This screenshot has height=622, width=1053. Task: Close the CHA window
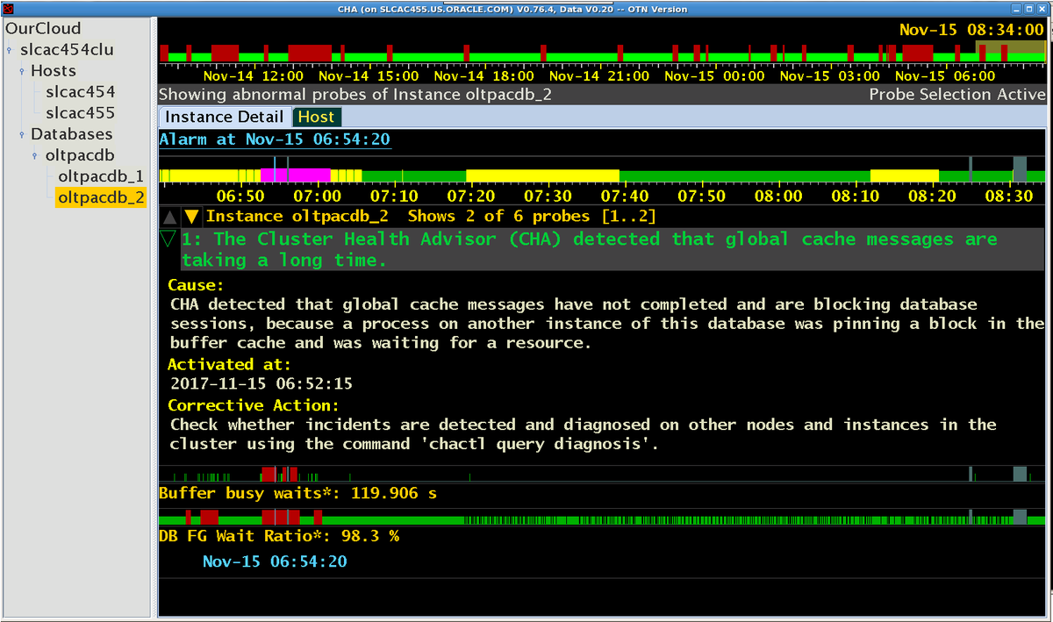[x=1042, y=9]
